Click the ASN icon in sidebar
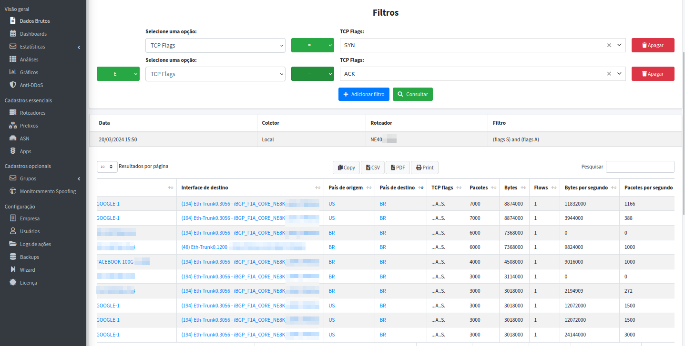 click(13, 138)
